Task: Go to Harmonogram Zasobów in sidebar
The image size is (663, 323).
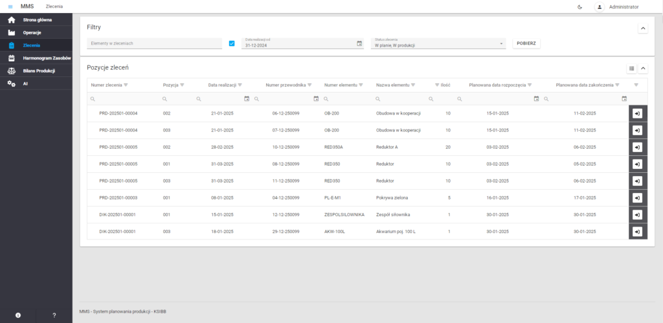Action: pyautogui.click(x=47, y=58)
